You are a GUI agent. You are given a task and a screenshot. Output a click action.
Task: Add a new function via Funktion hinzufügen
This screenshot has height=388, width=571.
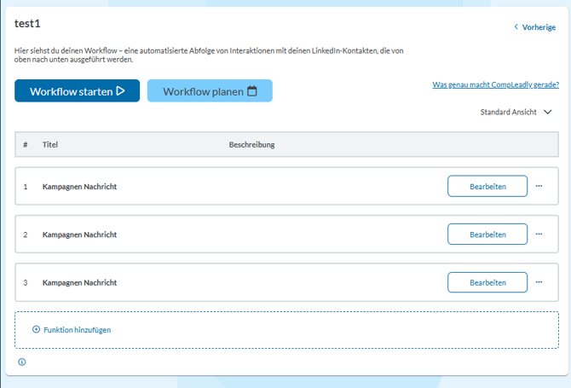click(72, 329)
